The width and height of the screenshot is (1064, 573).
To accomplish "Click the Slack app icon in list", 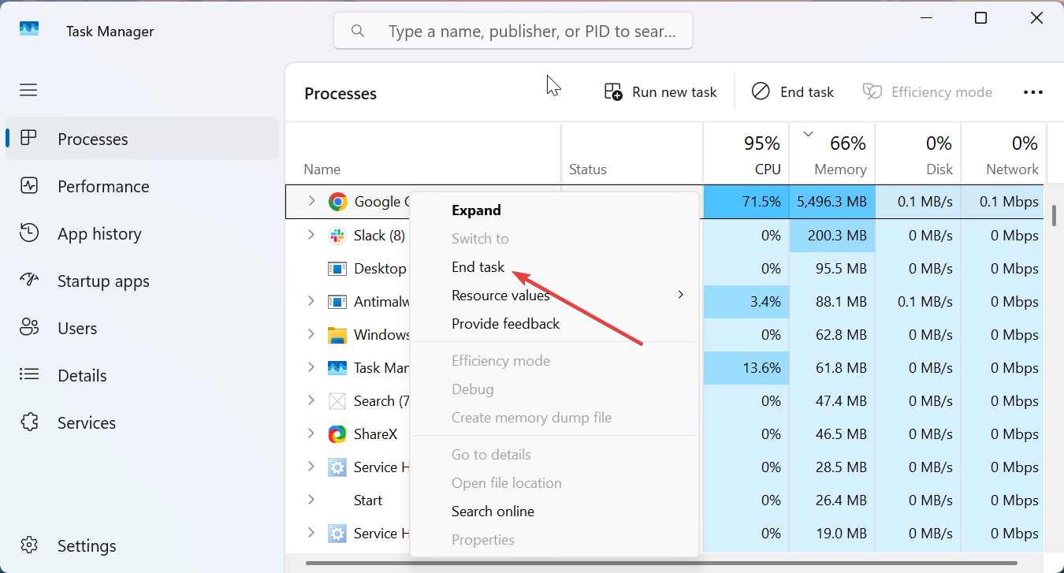I will point(337,236).
